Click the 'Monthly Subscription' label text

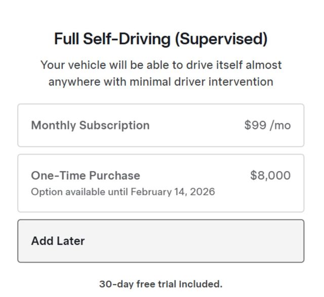click(x=90, y=125)
